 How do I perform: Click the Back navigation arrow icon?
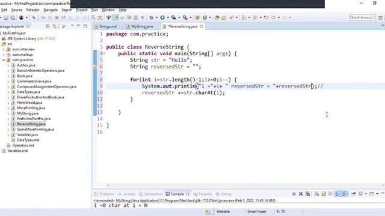[273, 17]
